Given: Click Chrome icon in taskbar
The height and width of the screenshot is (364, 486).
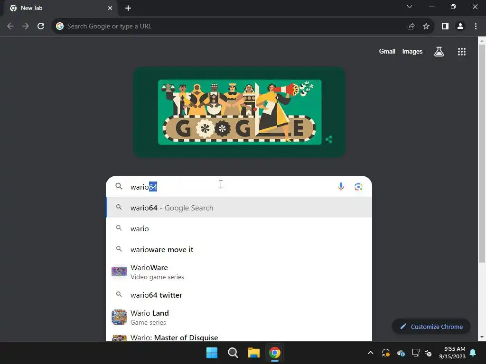Looking at the screenshot, I should coord(275,353).
